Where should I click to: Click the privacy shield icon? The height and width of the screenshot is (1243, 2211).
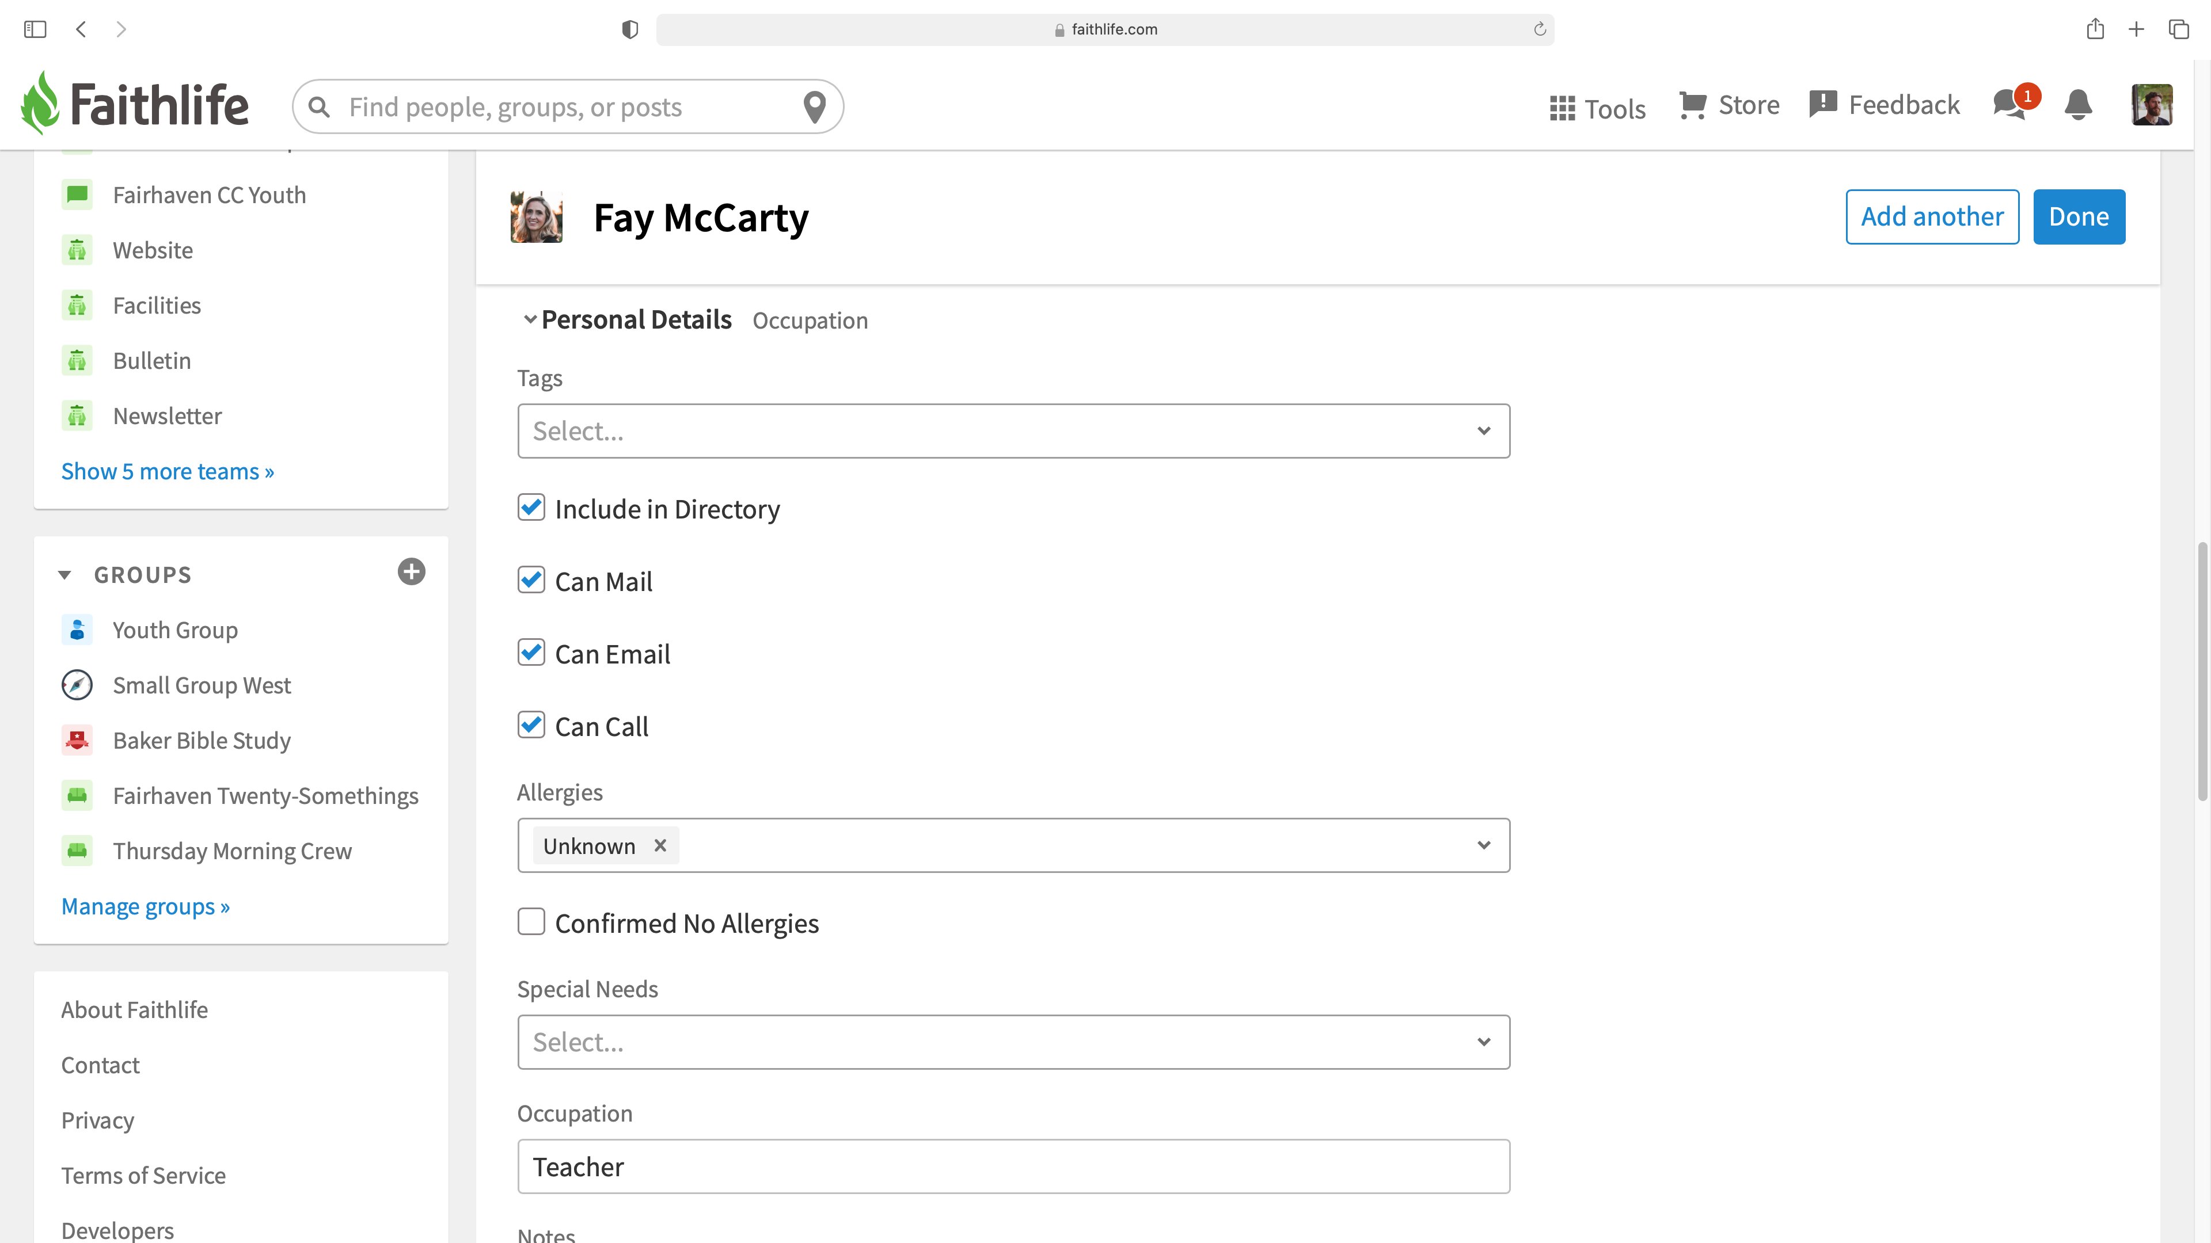click(x=630, y=29)
